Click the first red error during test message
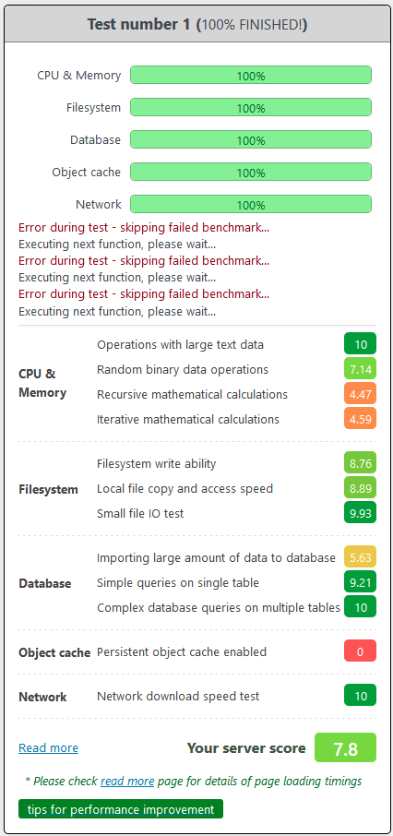393x836 pixels. pos(143,228)
